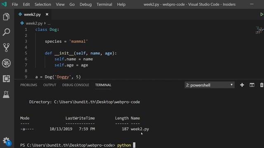This screenshot has height=148, width=264.
Task: Click 'species' variable on line 3
Action: (x=53, y=41)
